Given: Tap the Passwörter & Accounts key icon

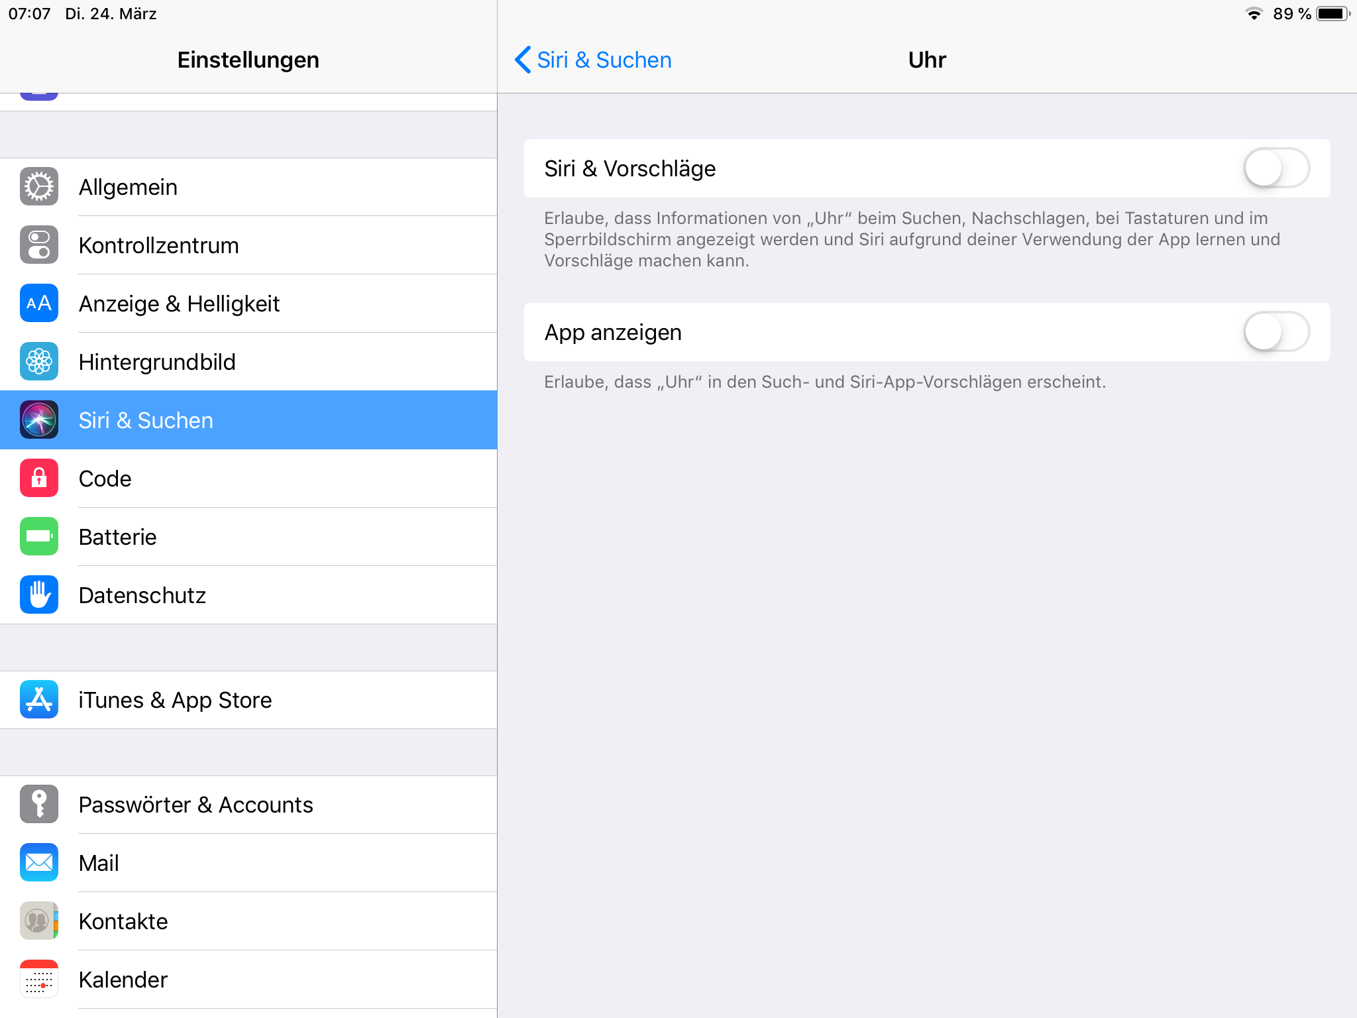Looking at the screenshot, I should point(39,805).
